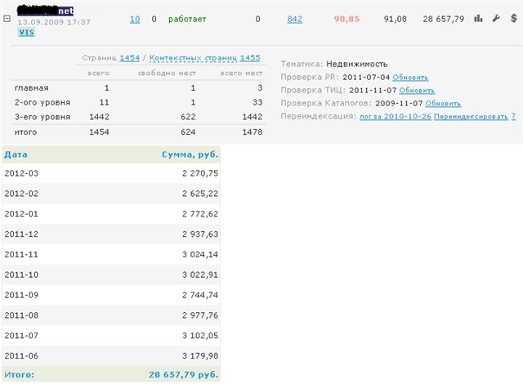Viewport: 523px width, 384px height.
Task: Click Обновить next to Проверка PR
Action: click(409, 77)
